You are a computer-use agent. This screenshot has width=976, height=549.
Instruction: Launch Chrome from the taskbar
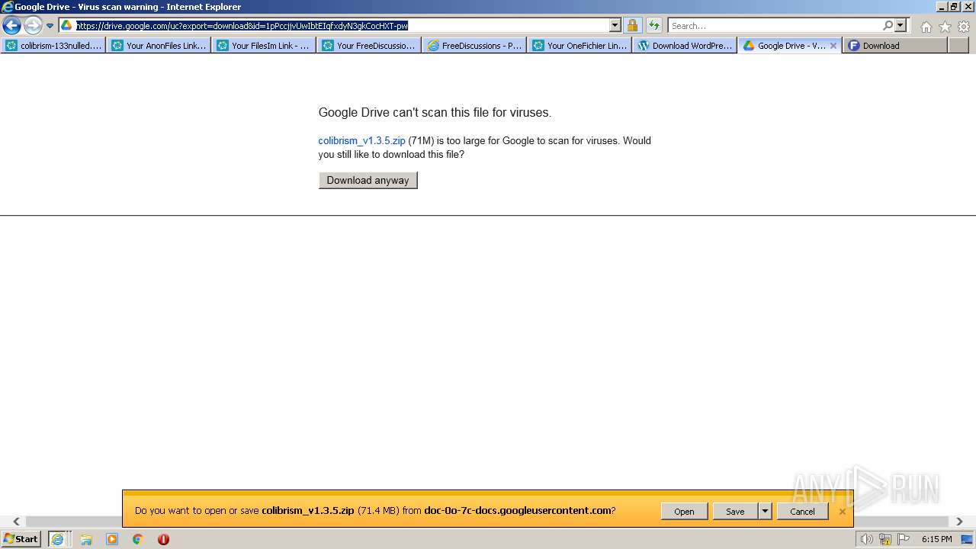tap(138, 539)
